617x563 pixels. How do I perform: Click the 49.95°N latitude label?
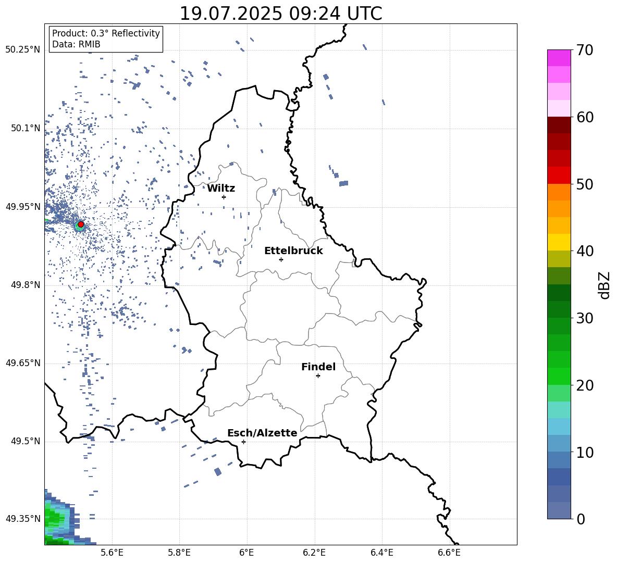(23, 207)
